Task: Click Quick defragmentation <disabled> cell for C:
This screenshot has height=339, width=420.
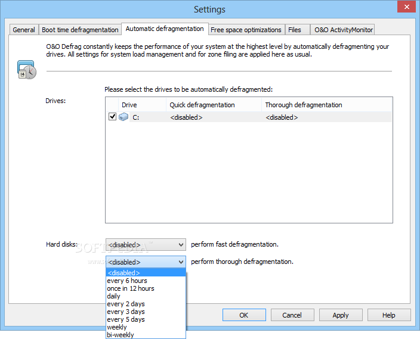Action: (186, 117)
